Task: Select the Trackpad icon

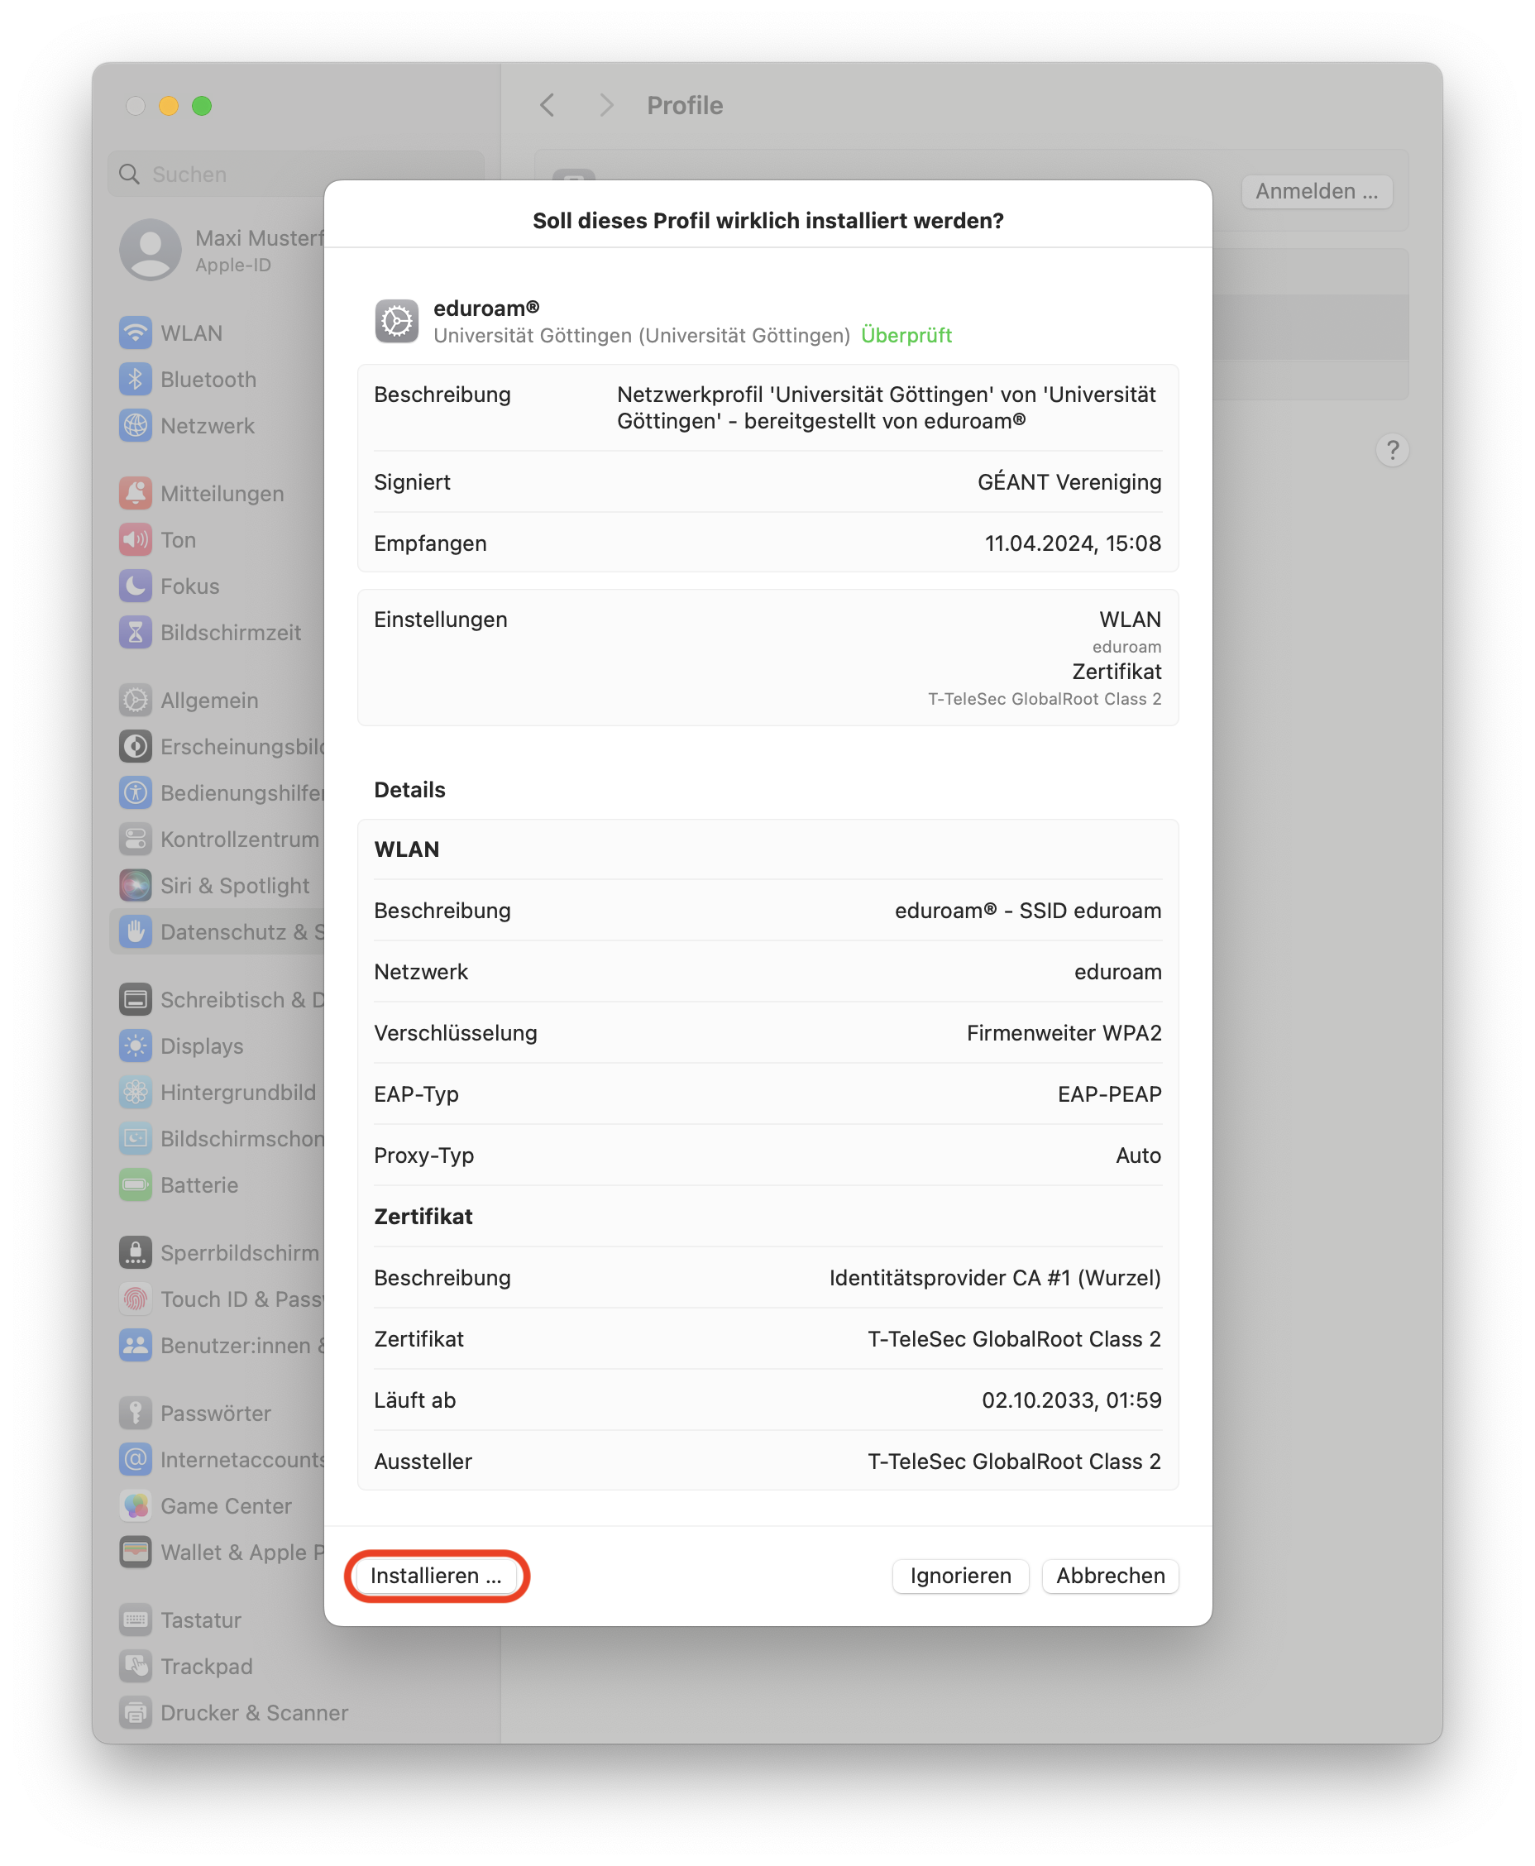Action: coord(136,1666)
